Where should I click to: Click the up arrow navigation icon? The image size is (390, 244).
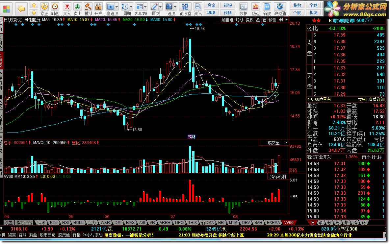coord(34,6)
